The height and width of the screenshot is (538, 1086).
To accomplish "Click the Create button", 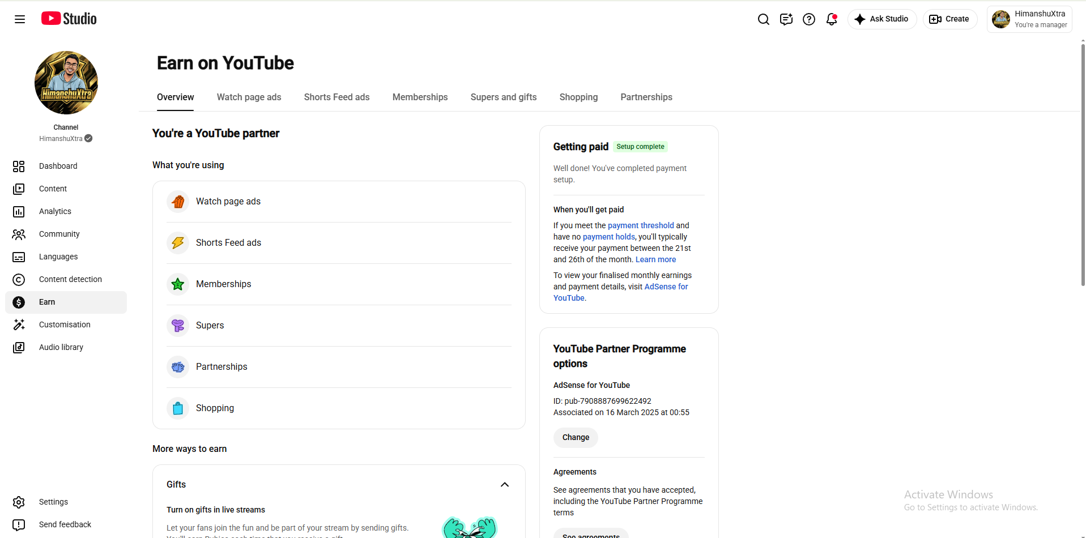I will 950,19.
